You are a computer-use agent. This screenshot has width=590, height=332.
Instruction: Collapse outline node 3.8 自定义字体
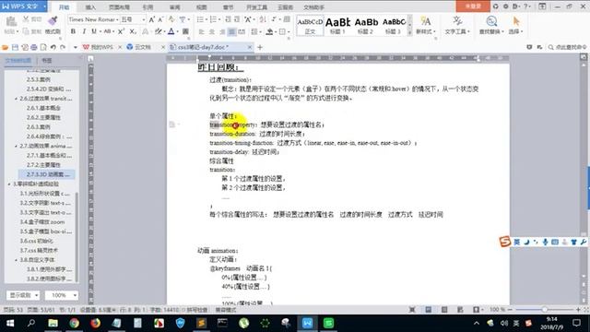coord(16,260)
